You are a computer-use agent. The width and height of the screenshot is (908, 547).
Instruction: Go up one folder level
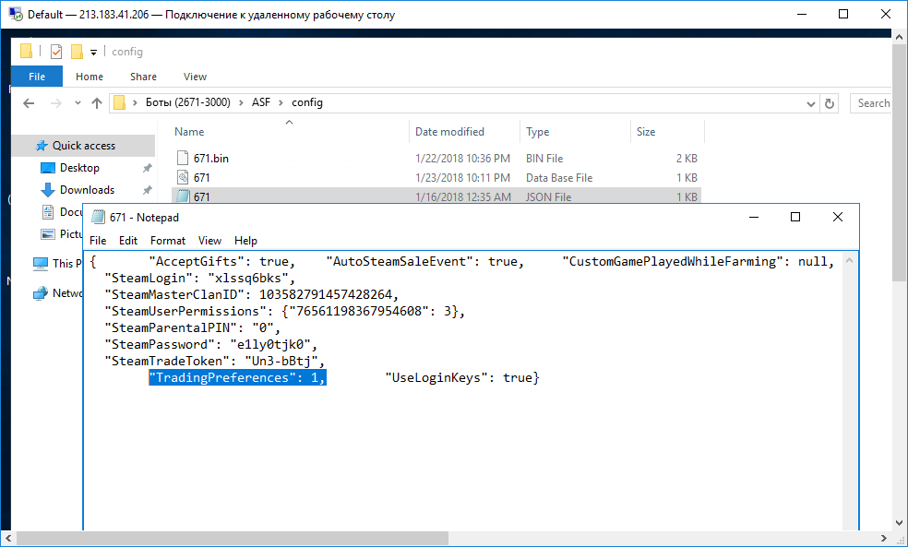coord(97,103)
